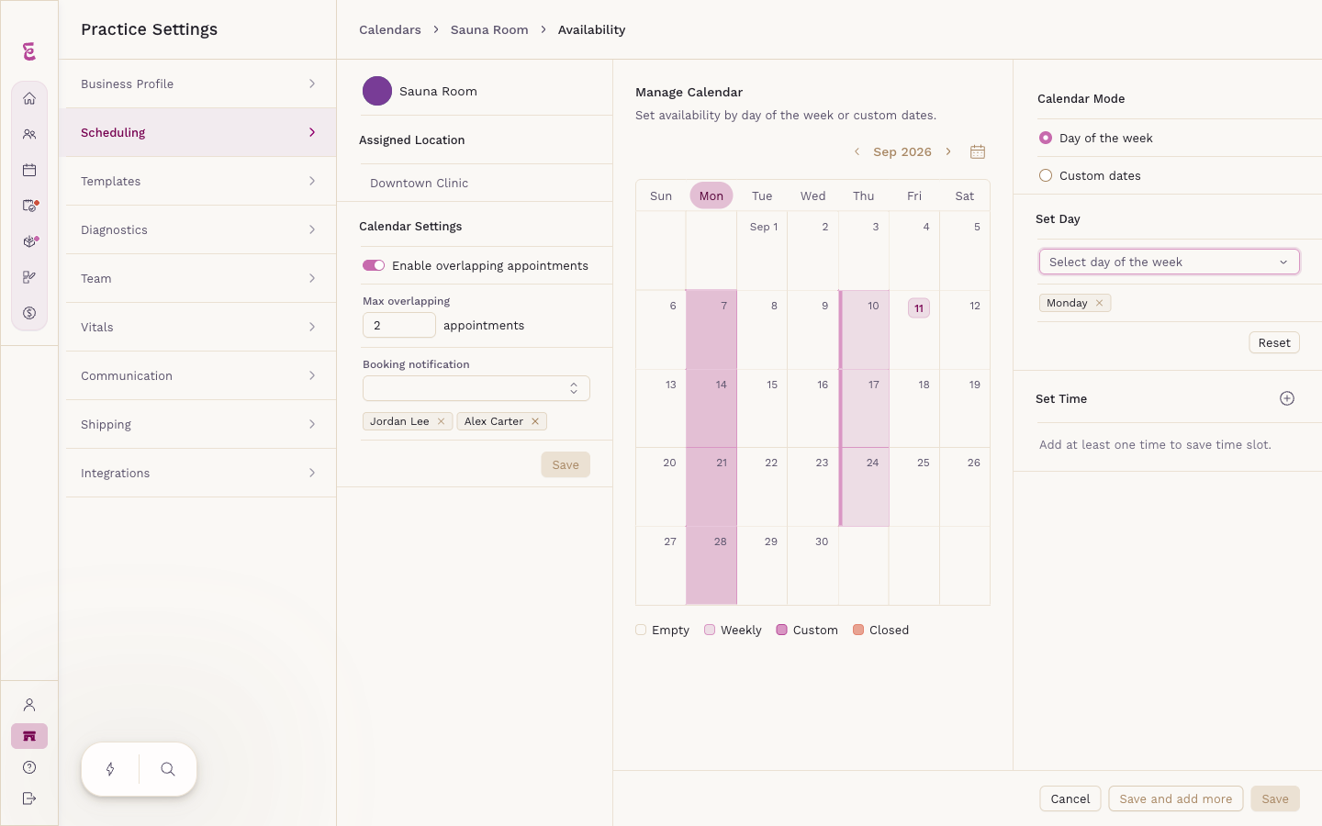1322x826 pixels.
Task: Open the dollar billing icon in the sidebar
Action: (x=29, y=313)
